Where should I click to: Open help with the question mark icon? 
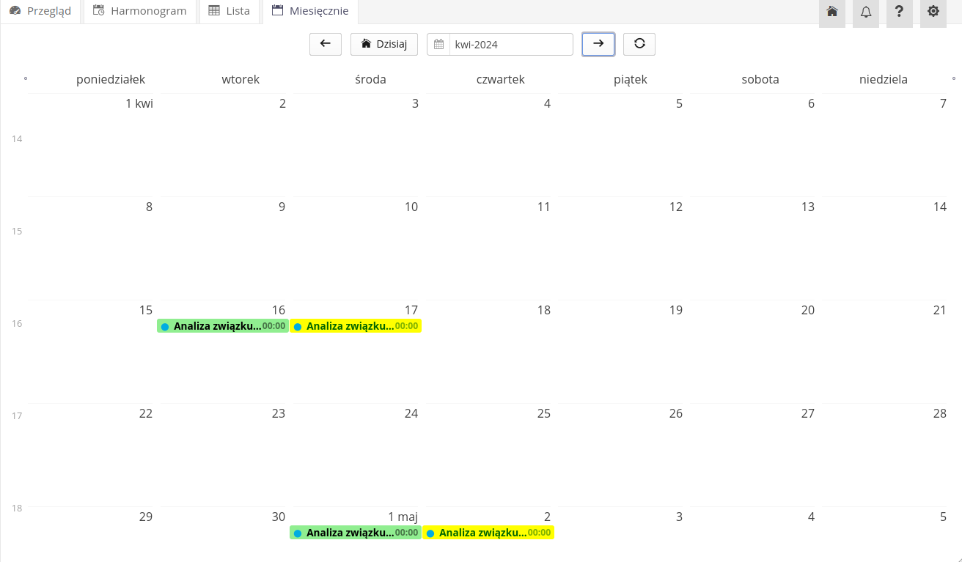click(899, 12)
